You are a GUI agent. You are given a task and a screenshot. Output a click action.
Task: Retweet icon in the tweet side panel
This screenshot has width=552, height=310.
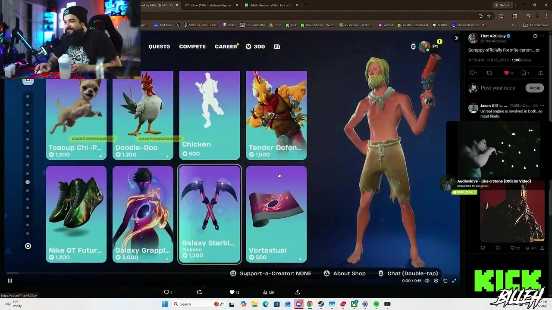[489, 73]
